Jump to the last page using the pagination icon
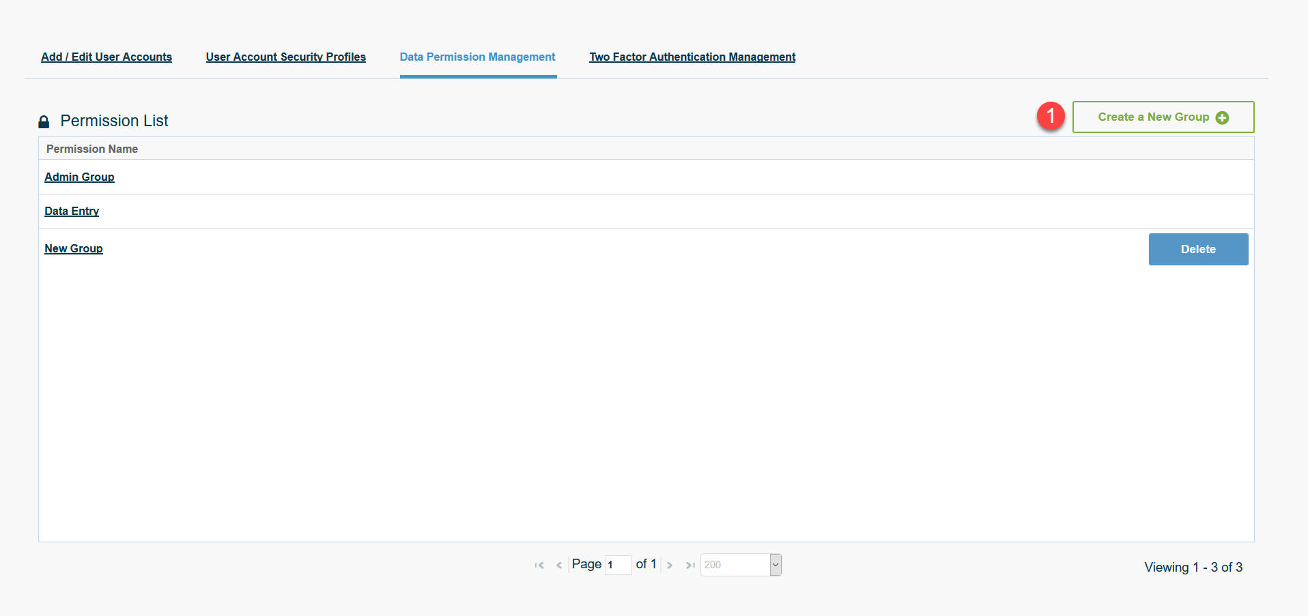The height and width of the screenshot is (616, 1308). click(x=689, y=565)
